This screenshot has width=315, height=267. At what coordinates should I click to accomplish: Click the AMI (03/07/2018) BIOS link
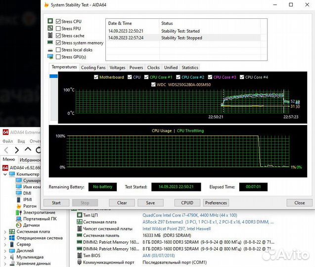point(159,255)
